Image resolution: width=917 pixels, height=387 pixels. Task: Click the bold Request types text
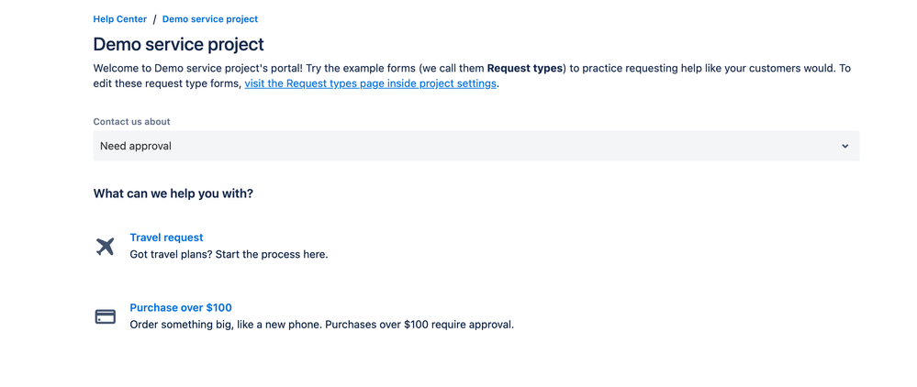(x=524, y=69)
